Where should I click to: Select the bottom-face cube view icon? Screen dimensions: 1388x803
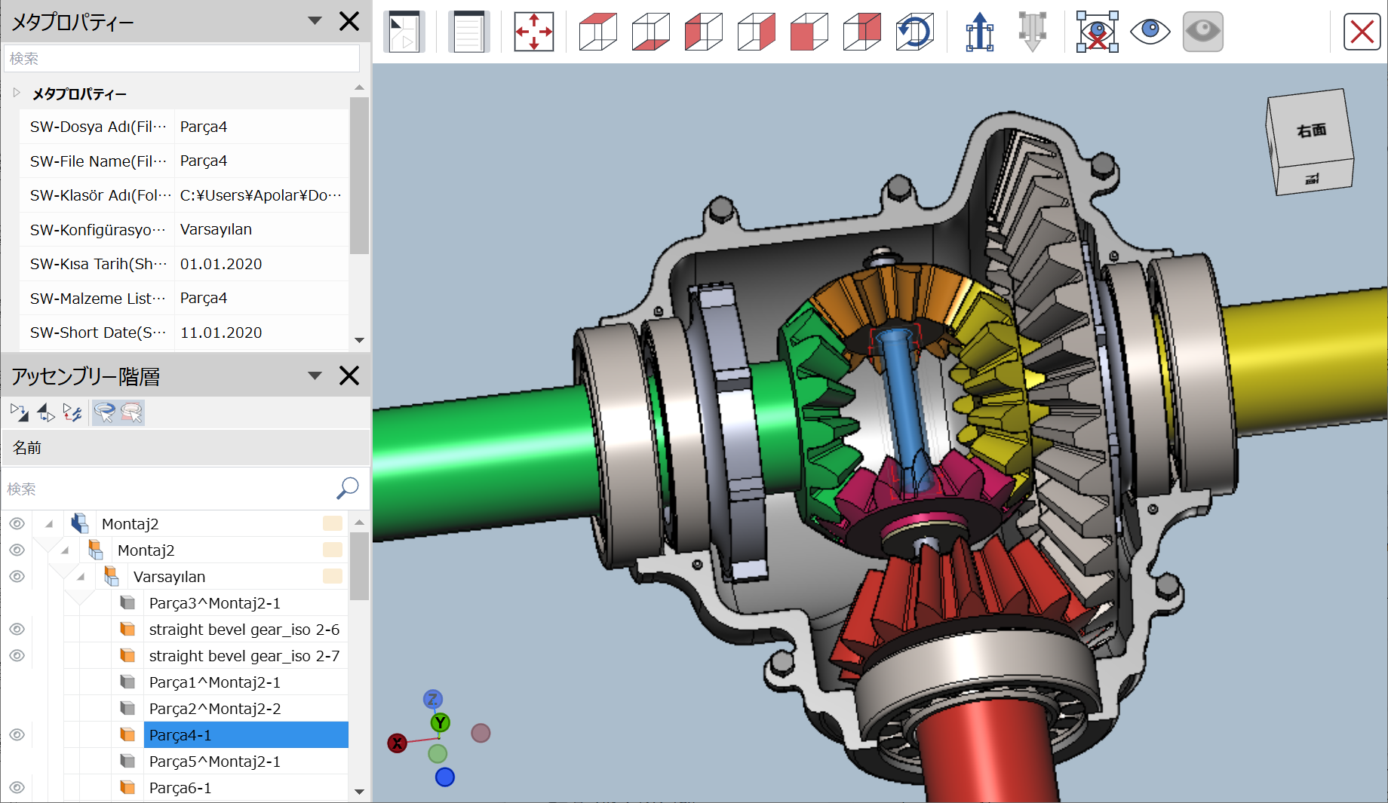coord(650,32)
